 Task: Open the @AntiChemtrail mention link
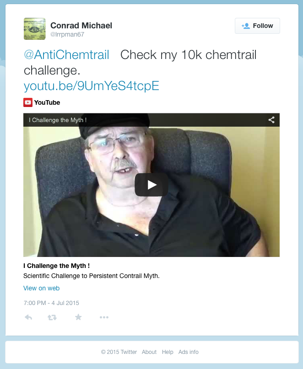click(66, 54)
